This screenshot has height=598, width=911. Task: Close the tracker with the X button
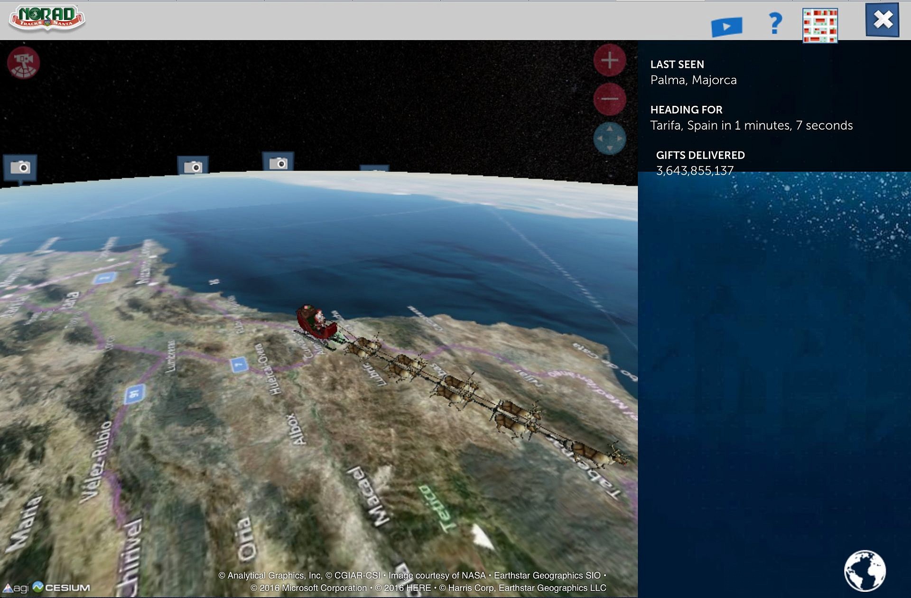(x=883, y=20)
